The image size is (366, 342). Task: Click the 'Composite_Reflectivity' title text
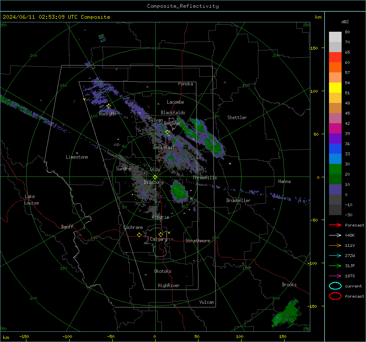point(183,6)
